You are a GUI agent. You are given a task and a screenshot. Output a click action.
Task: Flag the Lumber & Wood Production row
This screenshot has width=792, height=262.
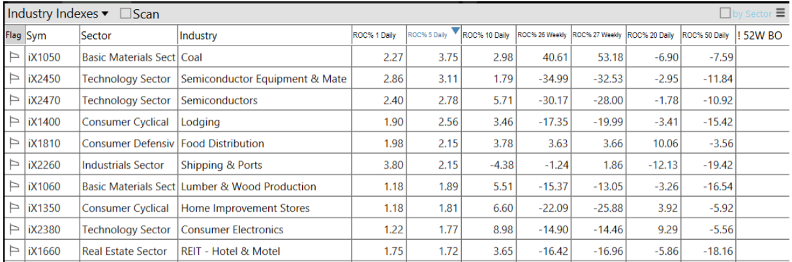pyautogui.click(x=13, y=186)
